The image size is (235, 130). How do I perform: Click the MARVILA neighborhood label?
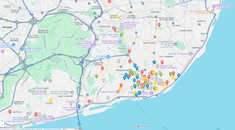(x=201, y=21)
